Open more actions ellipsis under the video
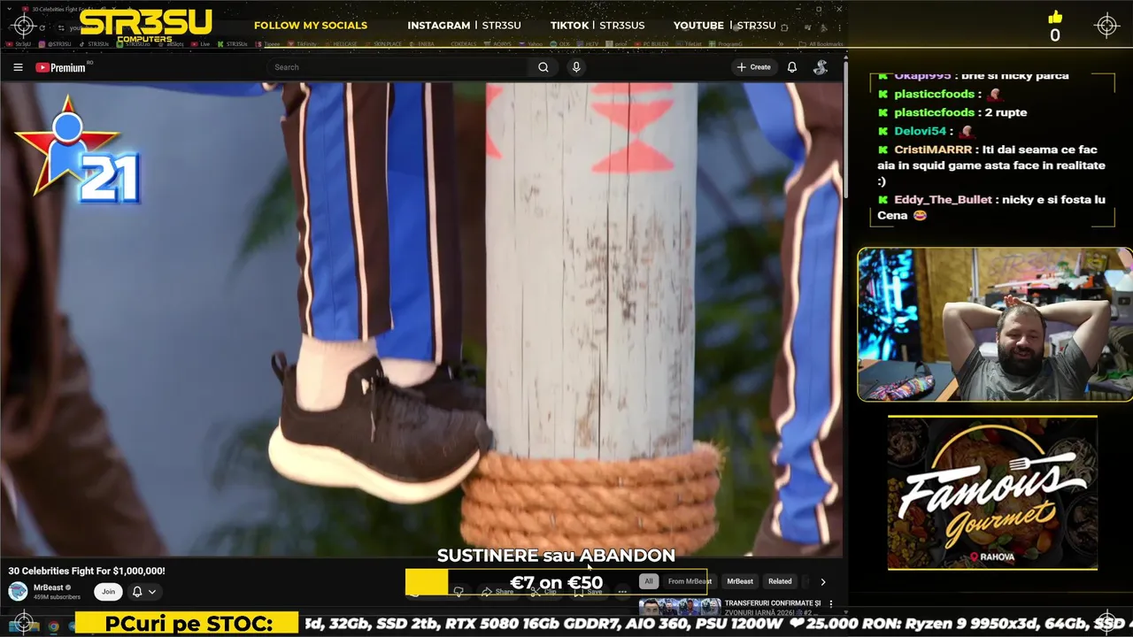1133x637 pixels. pos(622,592)
